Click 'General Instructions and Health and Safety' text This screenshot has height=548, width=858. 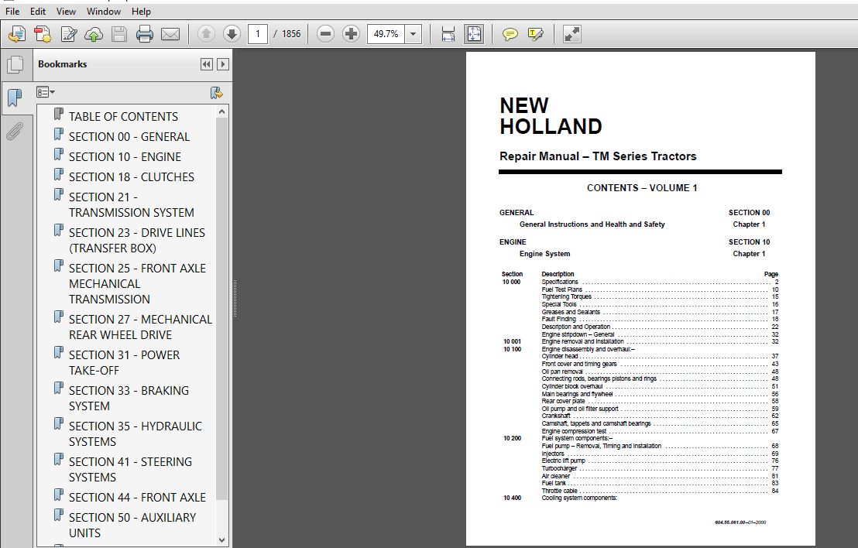click(x=592, y=224)
